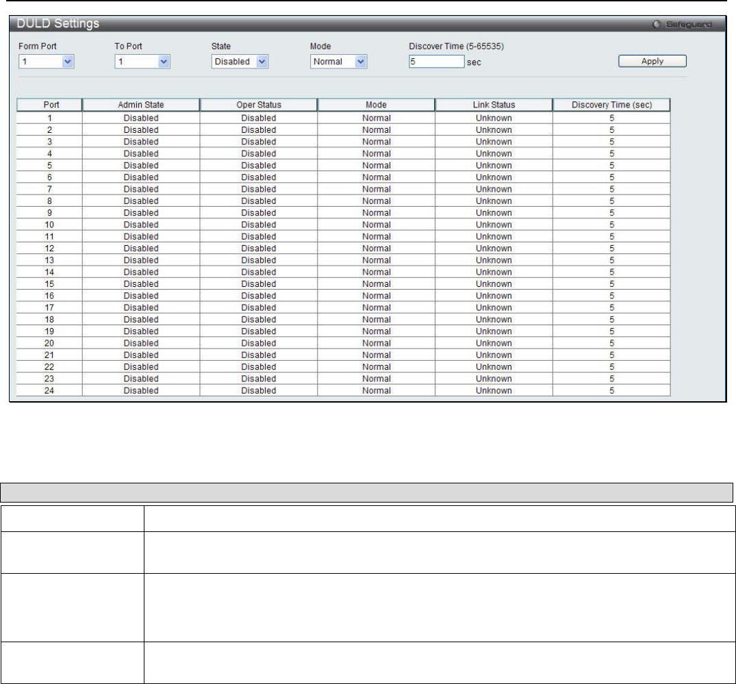Open the To Port dropdown
736x684 pixels.
tap(142, 62)
